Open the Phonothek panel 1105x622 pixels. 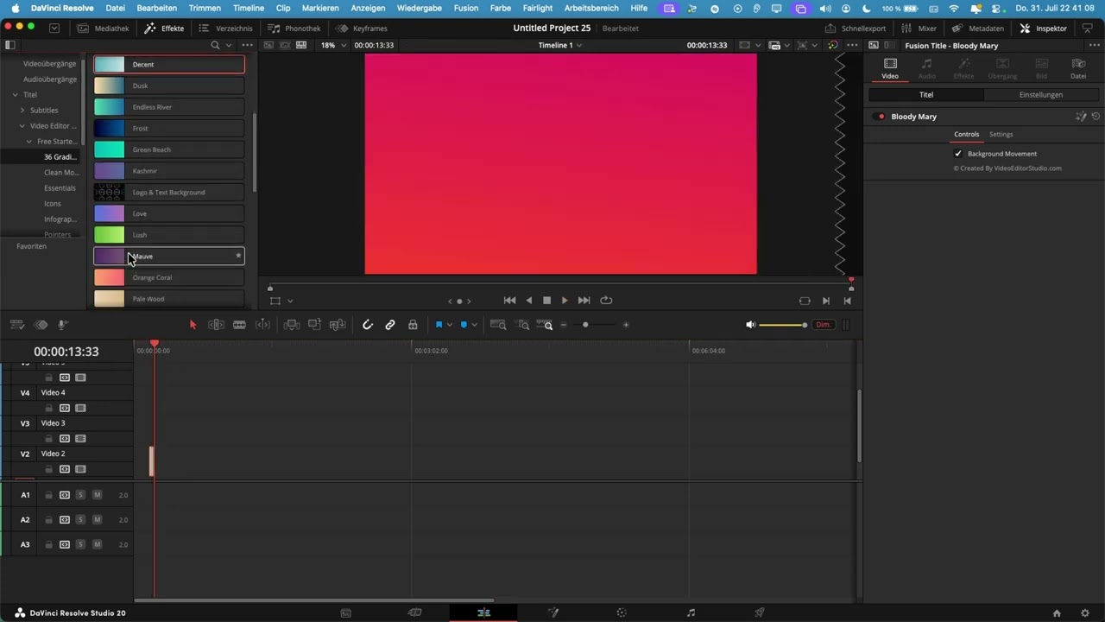(x=294, y=29)
